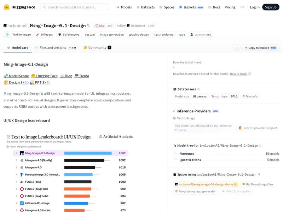The width and height of the screenshot is (283, 212).
Task: Open the ModelScope link
Action: 16,76
